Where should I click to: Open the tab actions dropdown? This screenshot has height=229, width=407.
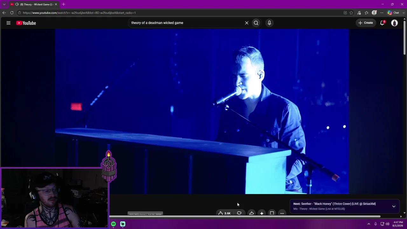[x=4, y=4]
